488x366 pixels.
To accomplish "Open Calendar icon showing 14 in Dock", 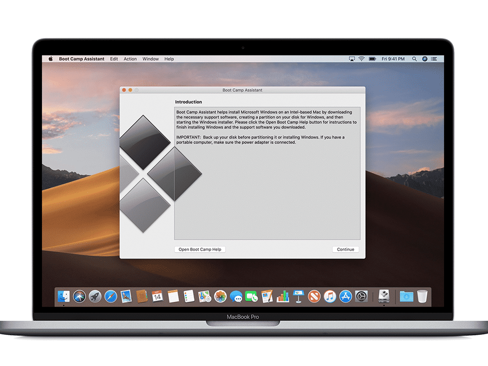I will 157,296.
